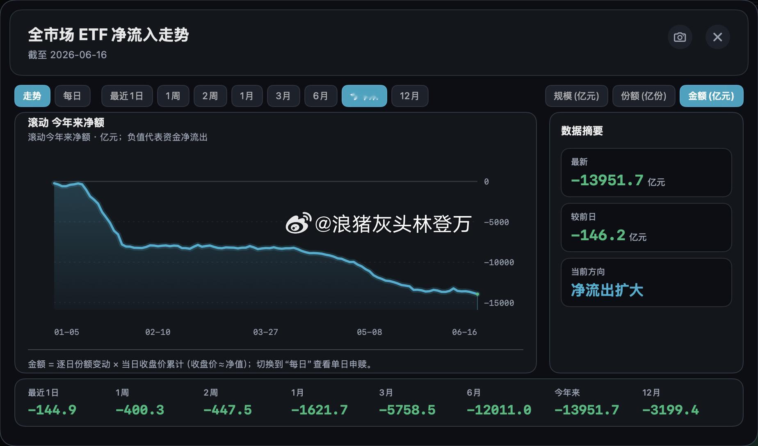
Task: Click the 06-16 date axis label
Action: pyautogui.click(x=464, y=332)
